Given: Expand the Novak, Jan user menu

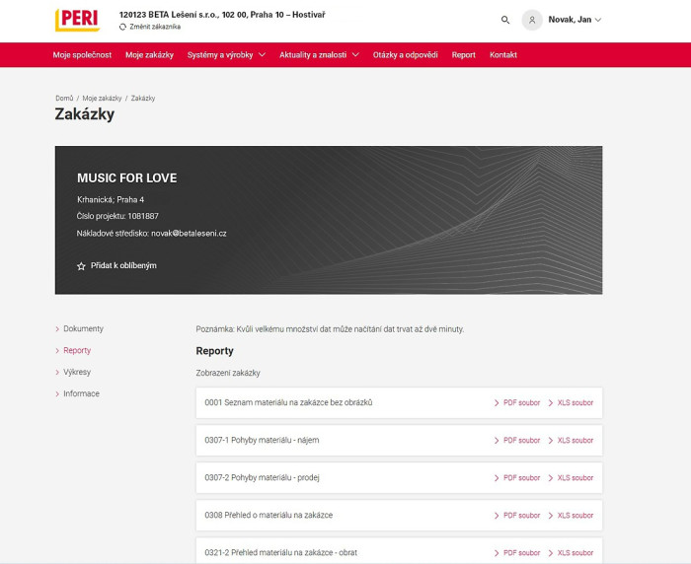Looking at the screenshot, I should [x=576, y=20].
